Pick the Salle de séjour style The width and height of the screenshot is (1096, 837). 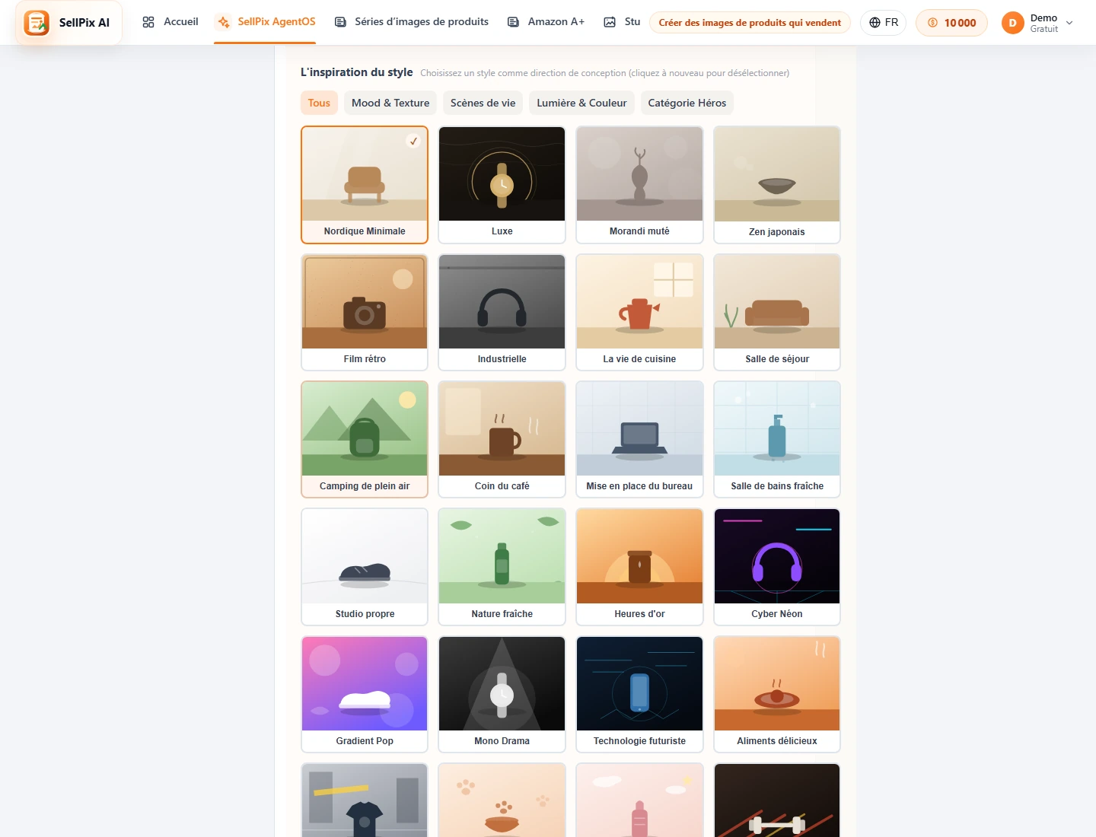(x=777, y=313)
